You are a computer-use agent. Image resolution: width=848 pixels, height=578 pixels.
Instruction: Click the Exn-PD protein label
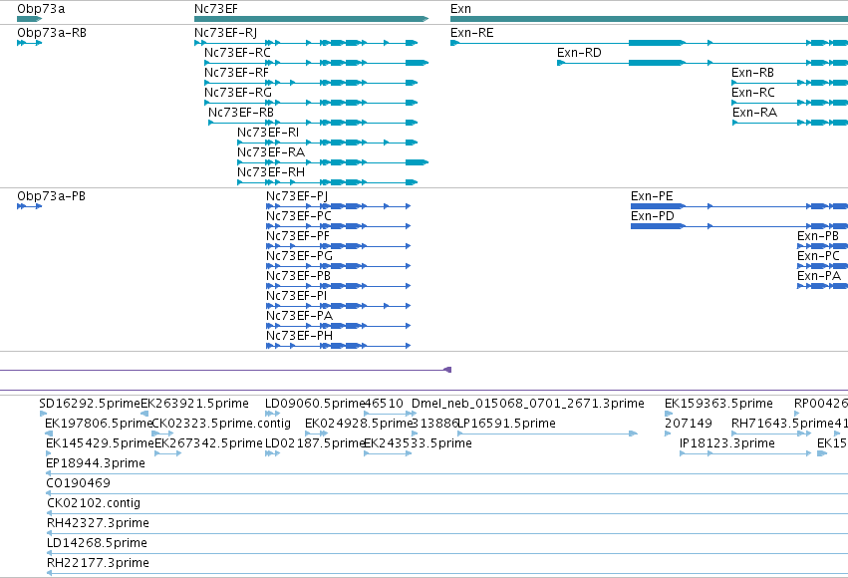(653, 216)
